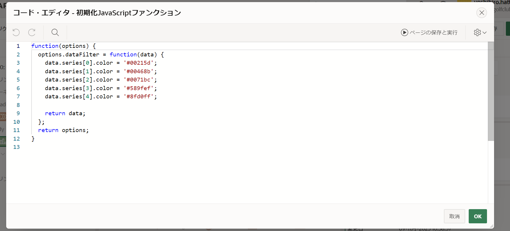
Task: Click color value '#8fd0ff' in code
Action: coord(140,97)
